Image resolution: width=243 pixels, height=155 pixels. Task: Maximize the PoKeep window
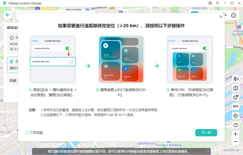click(x=232, y=3)
